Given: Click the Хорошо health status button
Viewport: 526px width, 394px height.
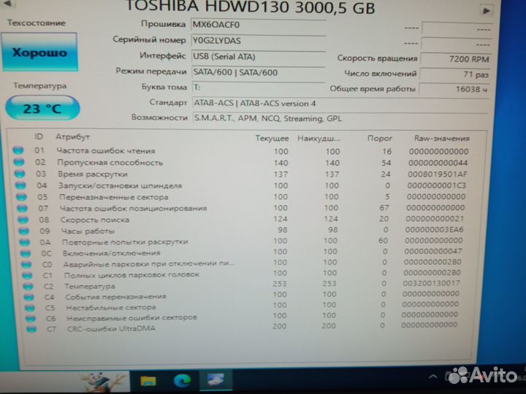Looking at the screenshot, I should tap(39, 53).
